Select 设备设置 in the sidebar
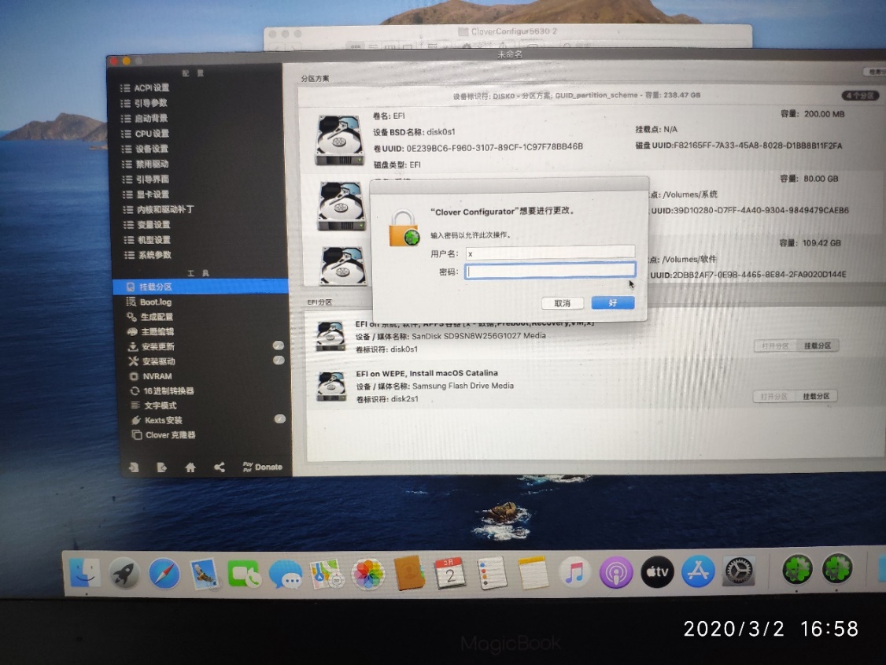This screenshot has height=665, width=886. pyautogui.click(x=146, y=150)
